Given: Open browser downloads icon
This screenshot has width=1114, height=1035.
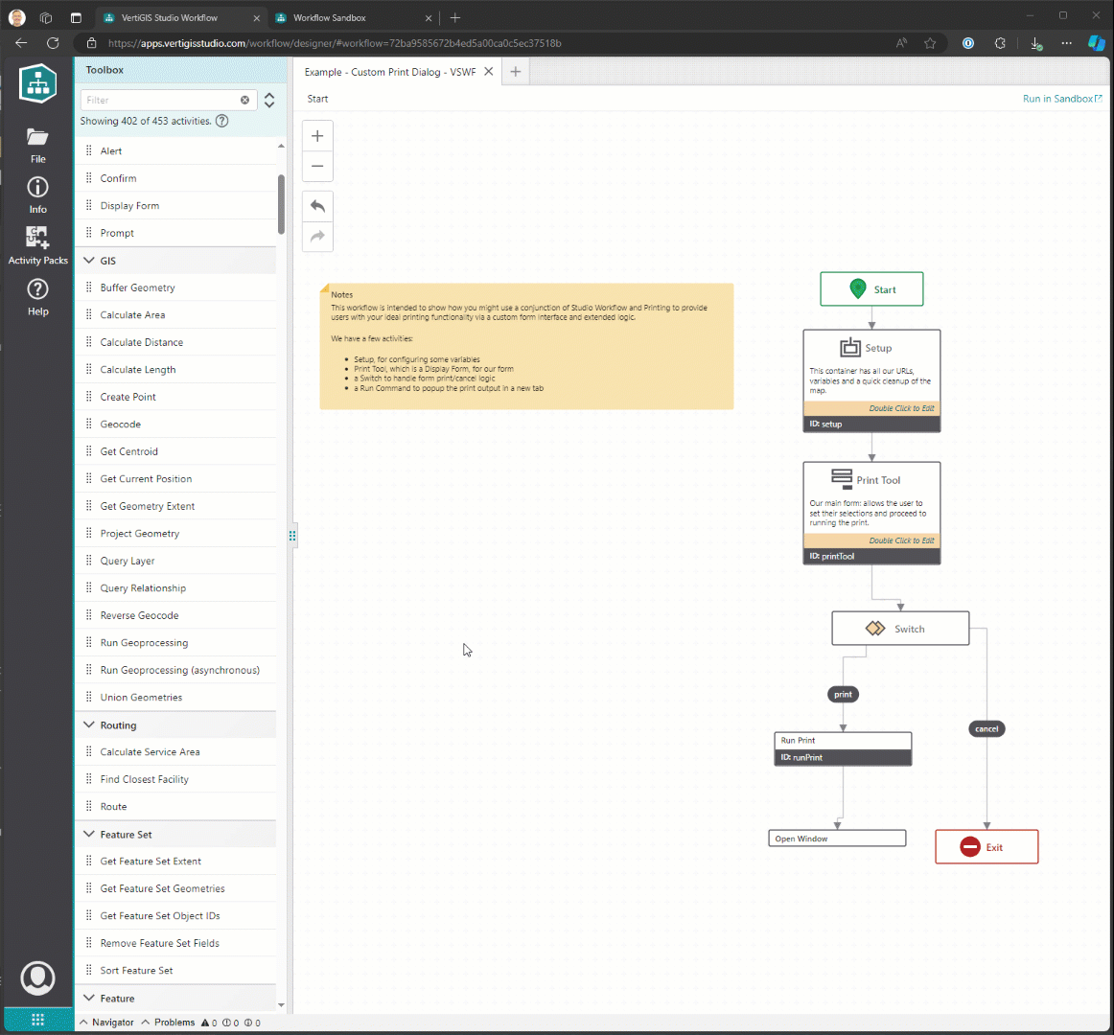Looking at the screenshot, I should 1035,43.
